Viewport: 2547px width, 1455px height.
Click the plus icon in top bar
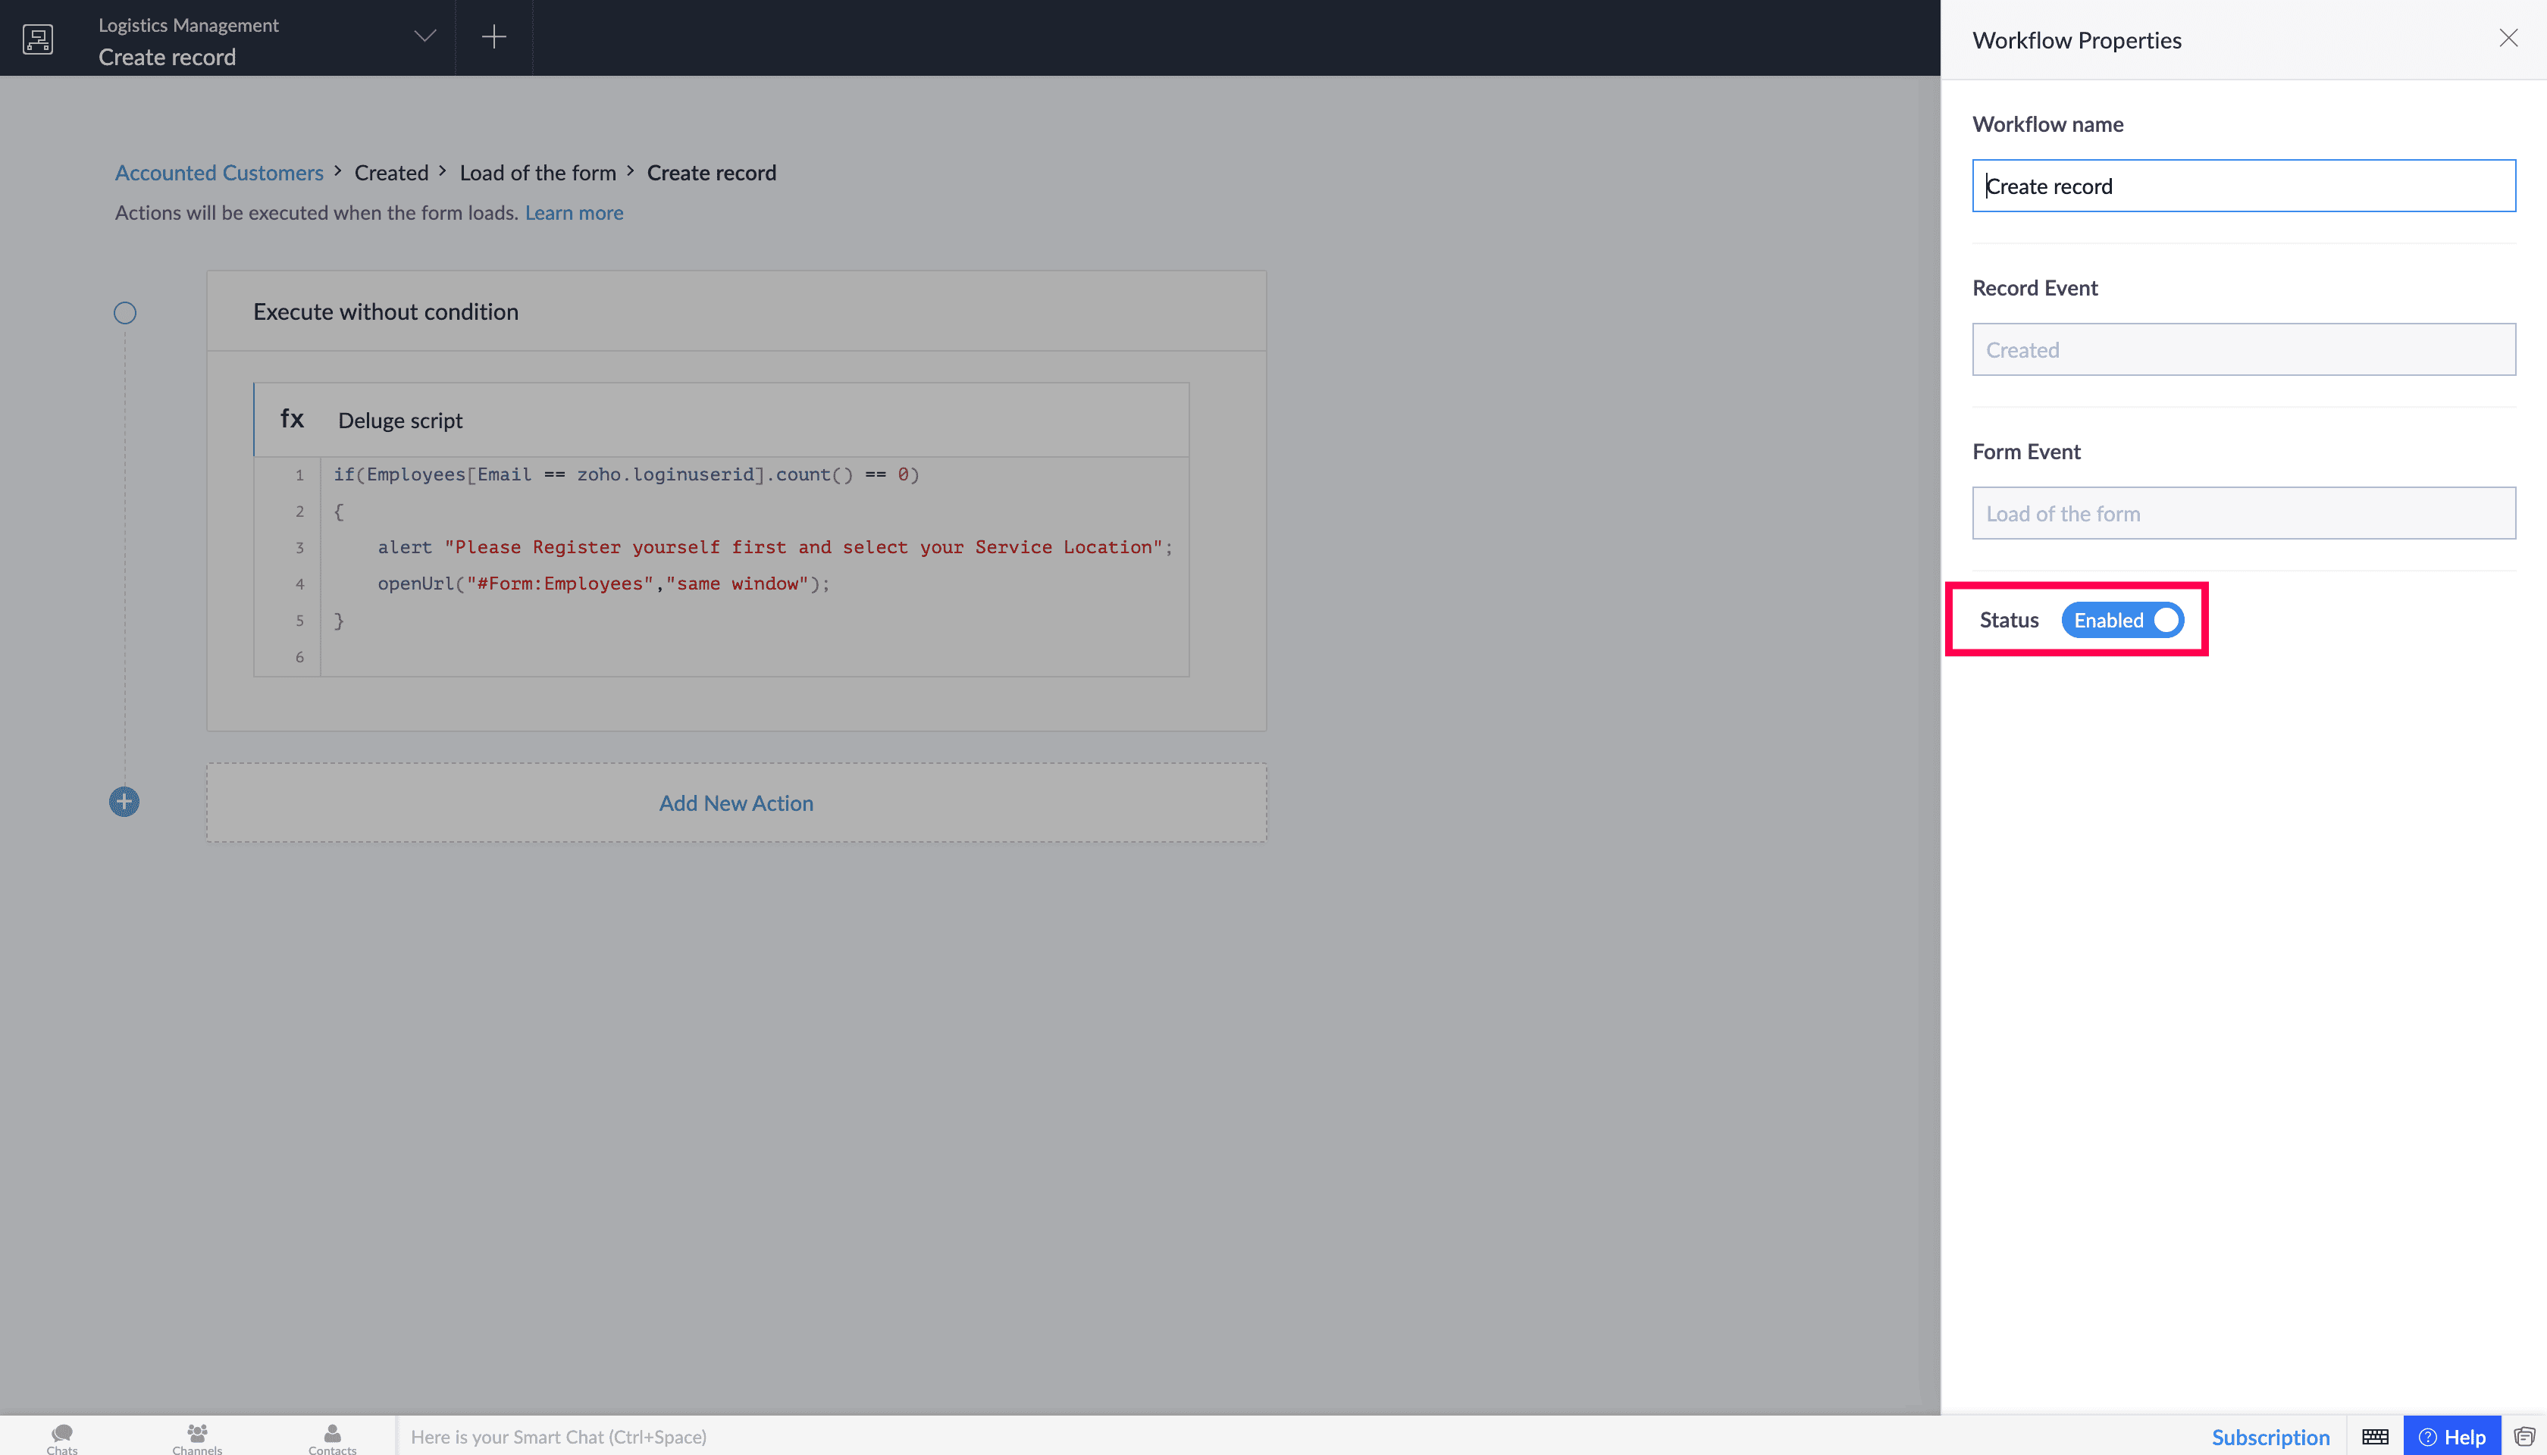point(493,37)
